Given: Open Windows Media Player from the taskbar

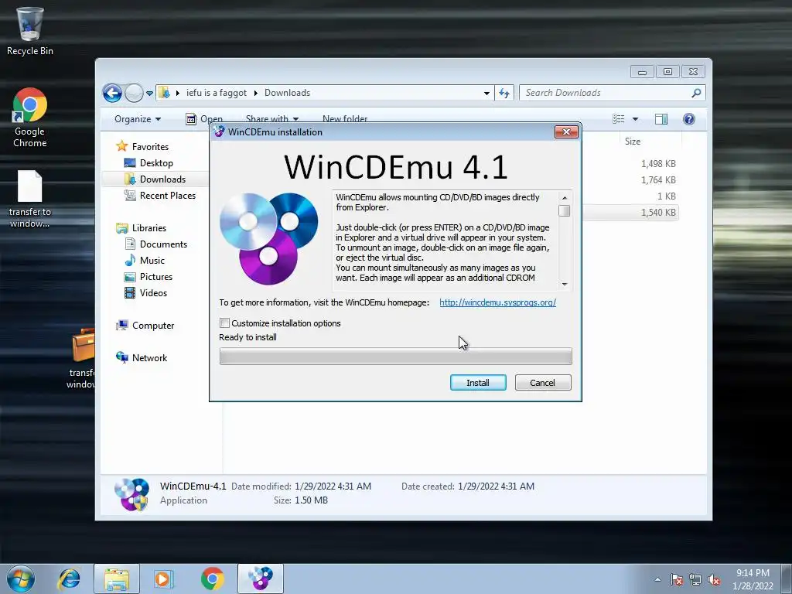Looking at the screenshot, I should point(164,579).
